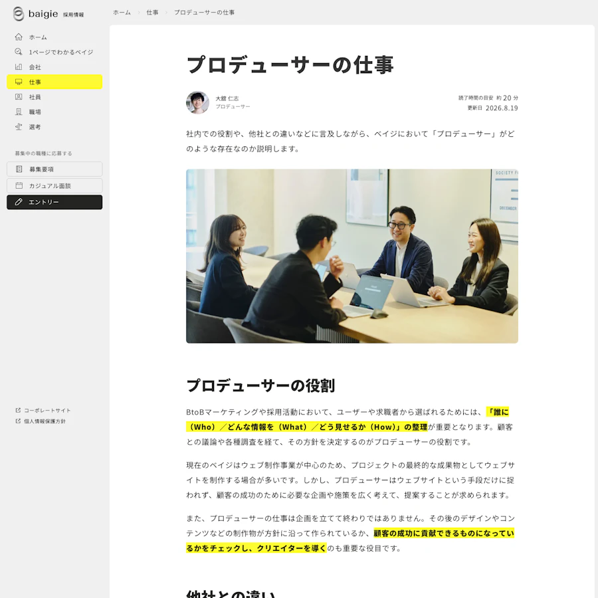Open 選考 in the sidebar menu

click(54, 127)
